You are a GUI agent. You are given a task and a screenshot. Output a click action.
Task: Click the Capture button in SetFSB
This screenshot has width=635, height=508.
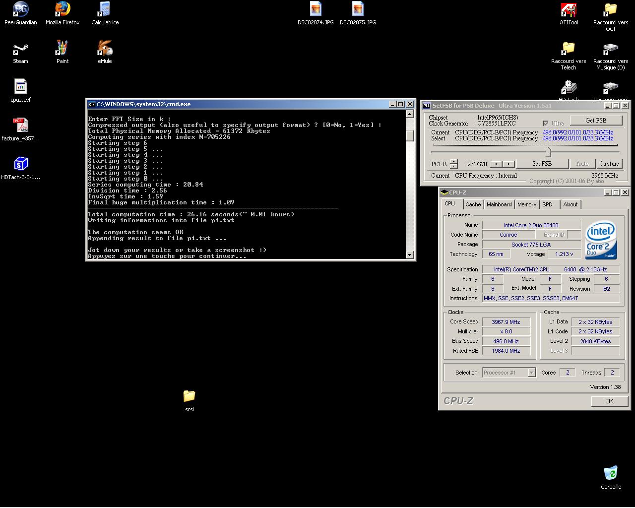(x=609, y=164)
